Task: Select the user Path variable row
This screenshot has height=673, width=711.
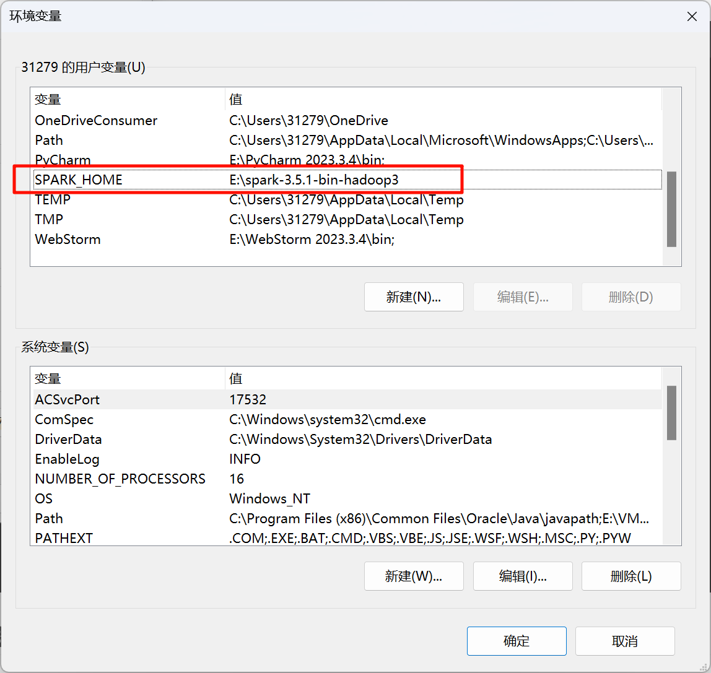Action: pyautogui.click(x=50, y=140)
